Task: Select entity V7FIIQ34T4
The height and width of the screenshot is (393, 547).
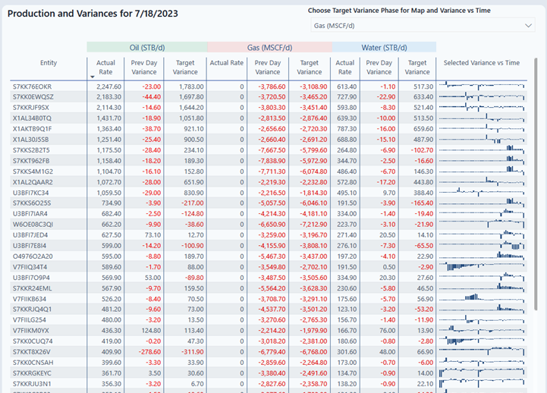Action: (30, 267)
